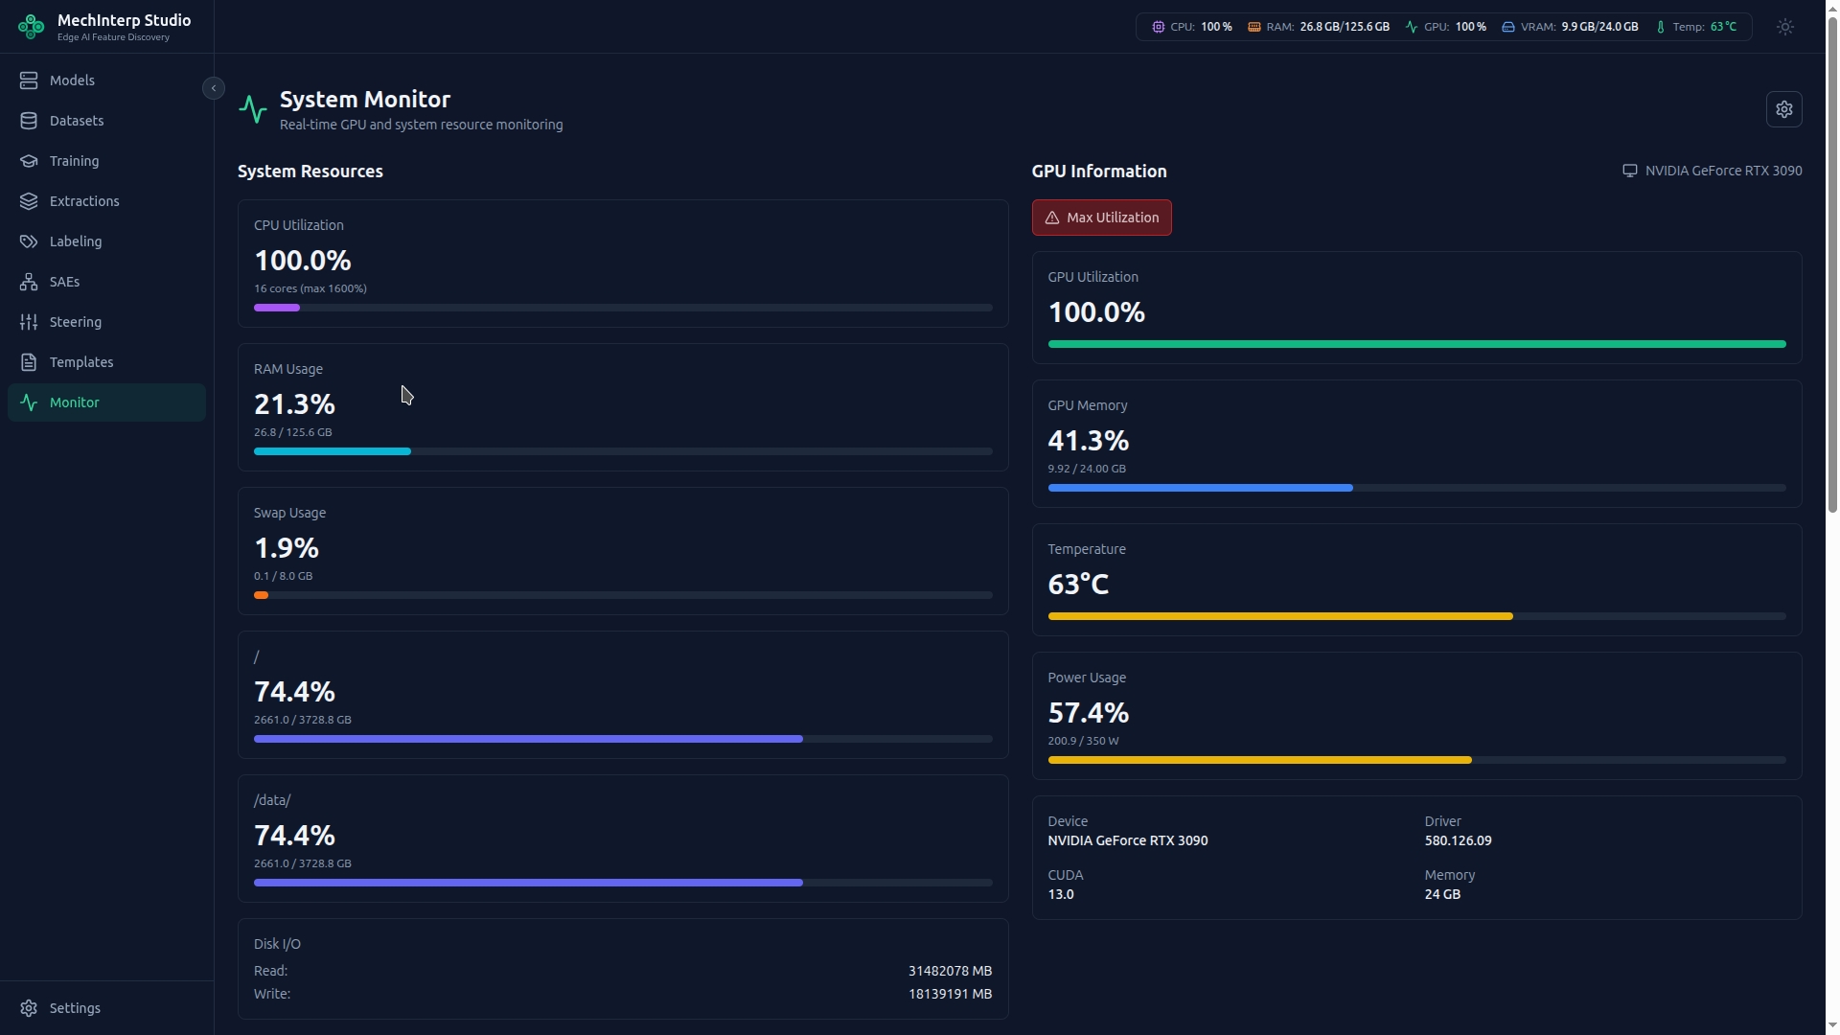This screenshot has width=1840, height=1035.
Task: Click the Training graduation cap icon
Action: [29, 161]
